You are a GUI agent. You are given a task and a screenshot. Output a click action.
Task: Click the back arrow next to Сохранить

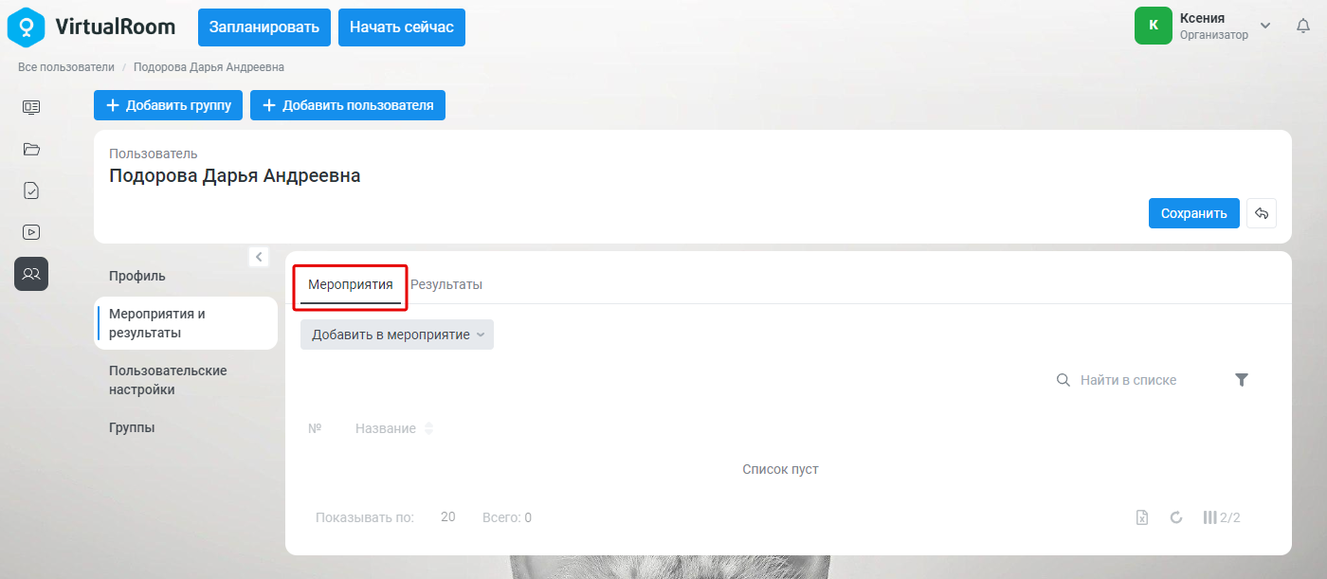click(x=1262, y=213)
